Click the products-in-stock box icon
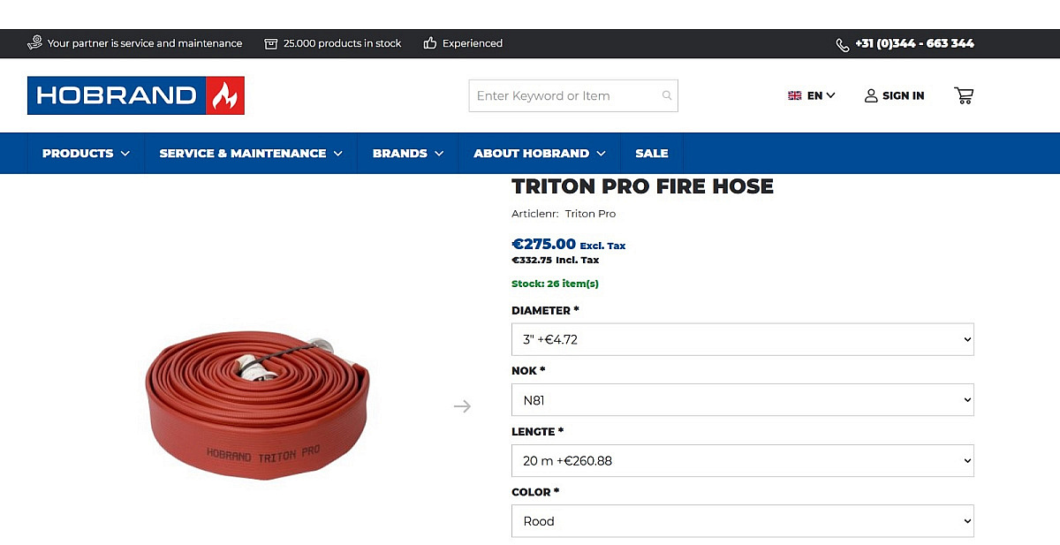The image size is (1060, 545). point(271,43)
